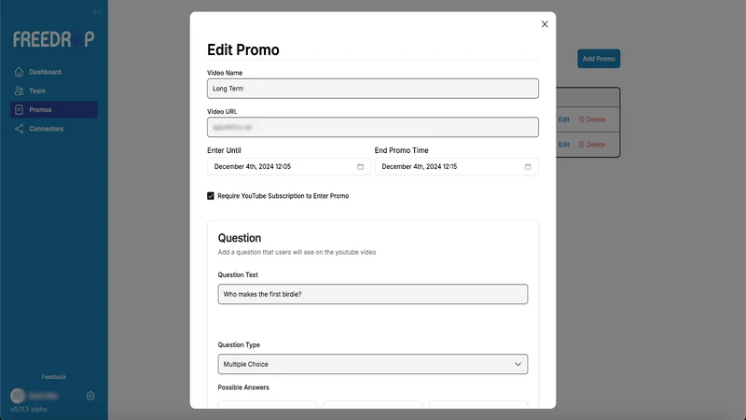Viewport: 746px width, 420px height.
Task: Collapse sidebar with the arrow icon
Action: click(97, 12)
